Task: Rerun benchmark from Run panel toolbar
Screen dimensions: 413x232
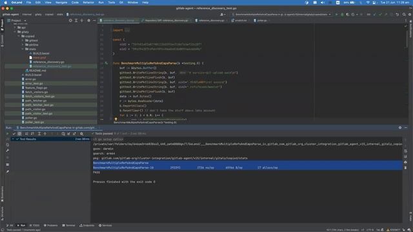Action: (7, 133)
